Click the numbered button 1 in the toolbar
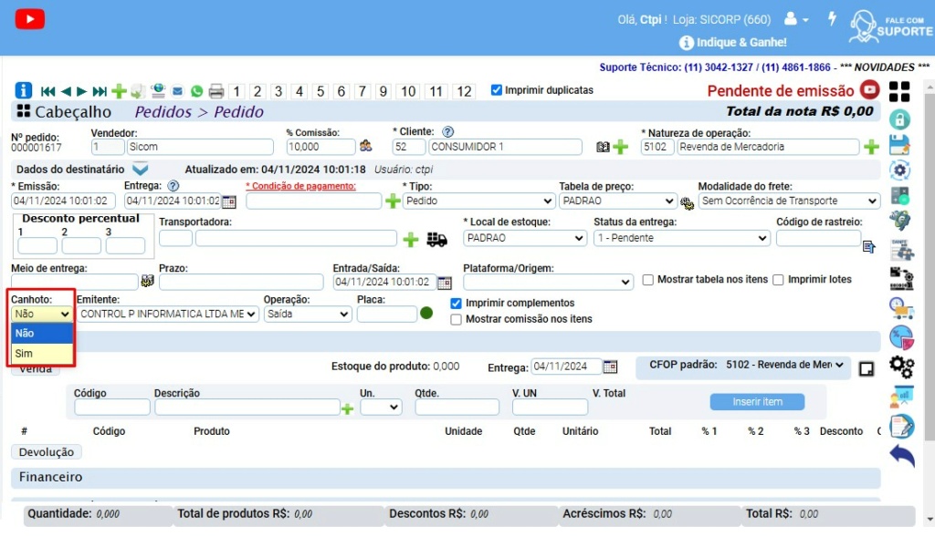Image resolution: width=935 pixels, height=537 pixels. coord(236,91)
